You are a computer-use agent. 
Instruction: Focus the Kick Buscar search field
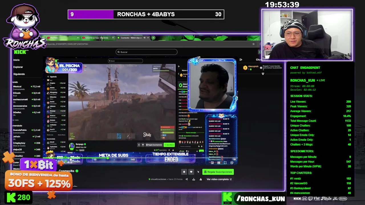[x=147, y=52]
